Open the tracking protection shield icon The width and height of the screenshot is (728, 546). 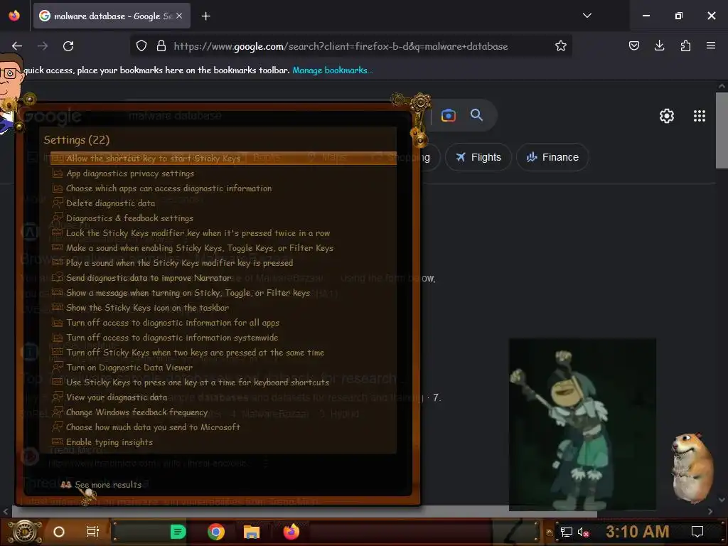point(141,46)
